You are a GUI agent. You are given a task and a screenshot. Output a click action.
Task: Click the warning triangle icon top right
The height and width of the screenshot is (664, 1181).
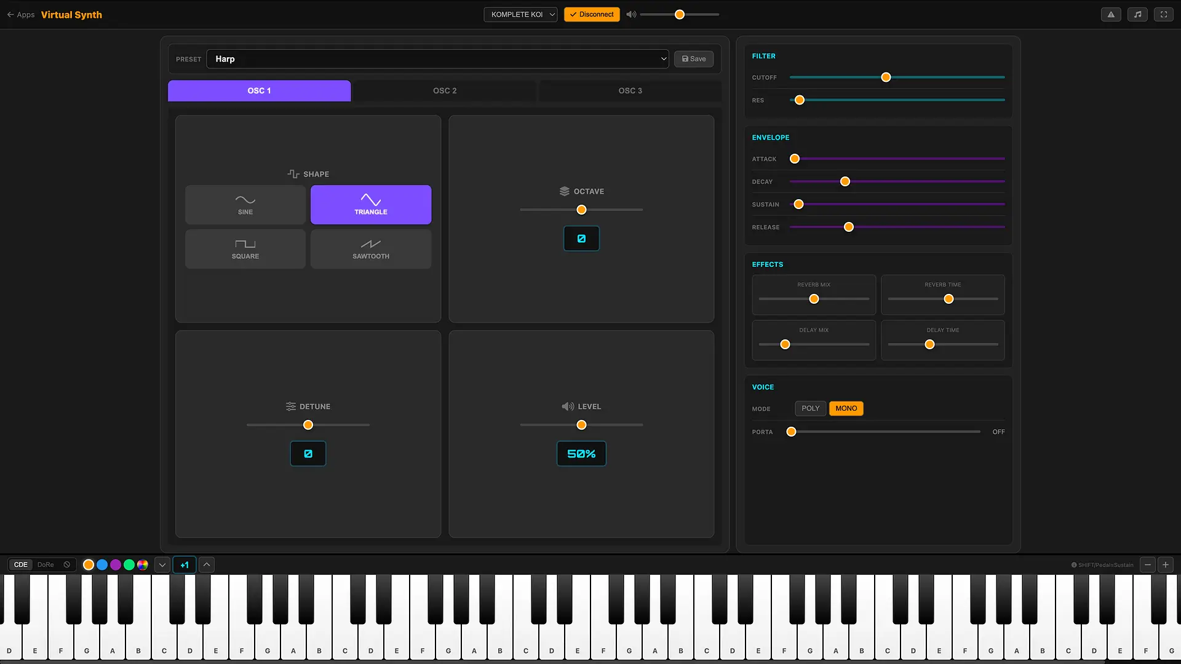click(1111, 14)
